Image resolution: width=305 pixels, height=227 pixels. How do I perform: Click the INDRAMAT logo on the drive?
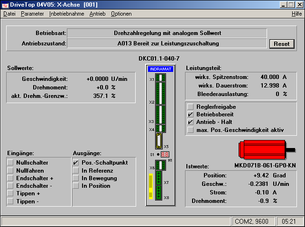click(160, 69)
